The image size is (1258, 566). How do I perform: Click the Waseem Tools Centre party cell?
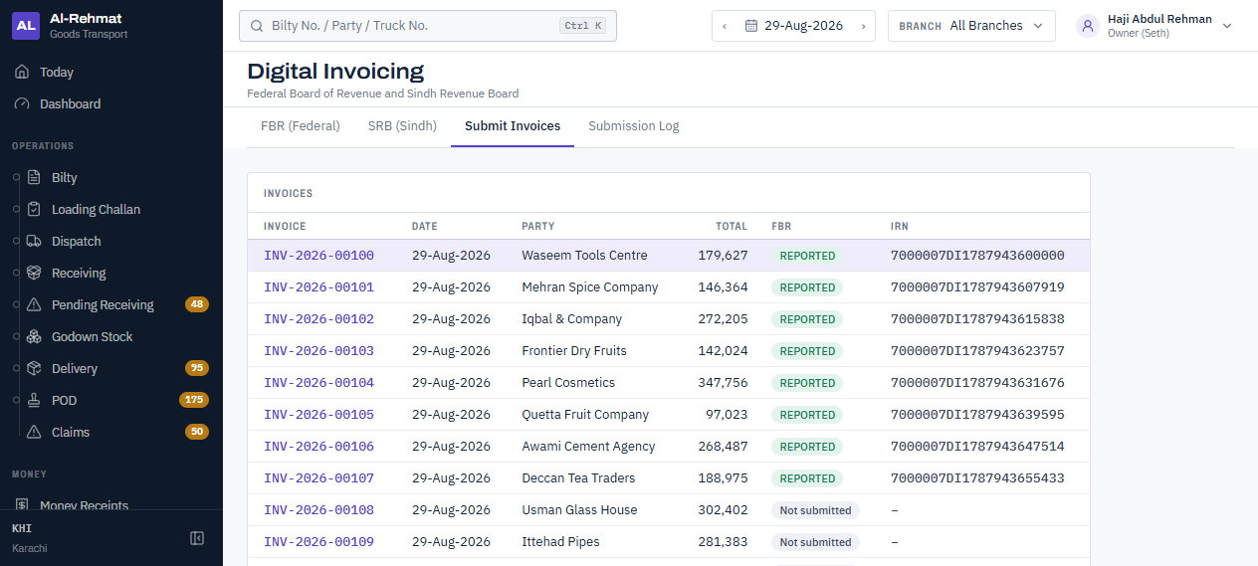click(x=584, y=256)
